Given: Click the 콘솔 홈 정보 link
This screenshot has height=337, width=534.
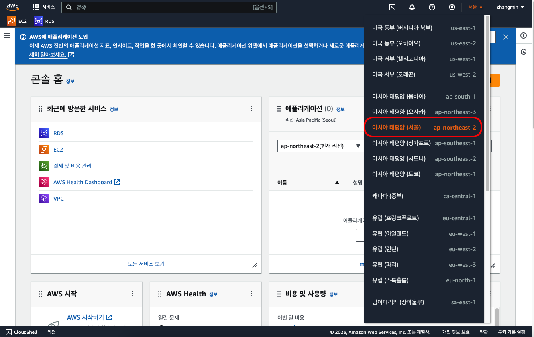Looking at the screenshot, I should click(70, 81).
